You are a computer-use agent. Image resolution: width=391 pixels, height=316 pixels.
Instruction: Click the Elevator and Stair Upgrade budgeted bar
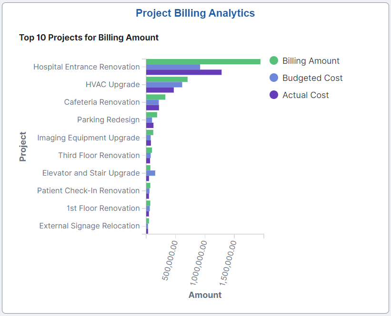point(150,173)
